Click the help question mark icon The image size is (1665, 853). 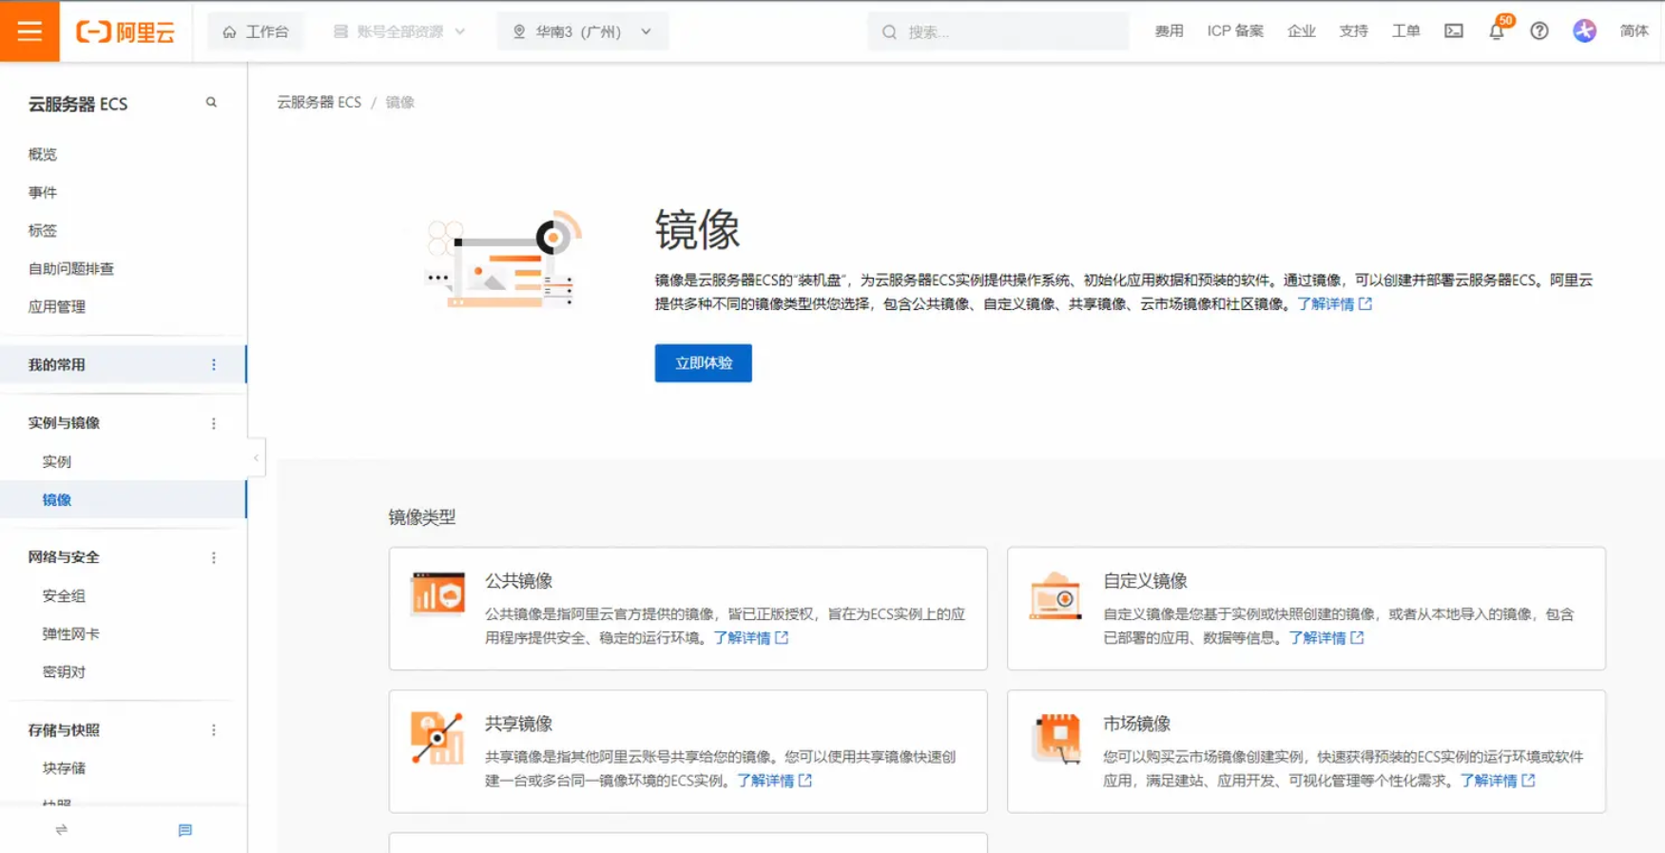[x=1539, y=31]
